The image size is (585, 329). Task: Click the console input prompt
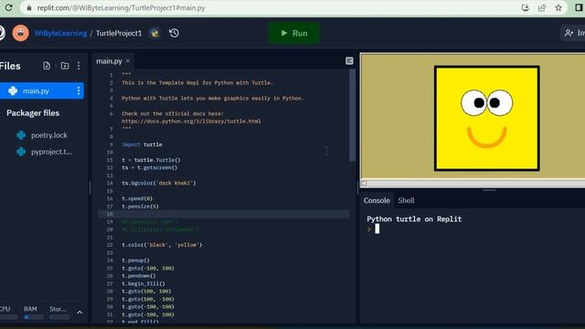pyautogui.click(x=377, y=229)
